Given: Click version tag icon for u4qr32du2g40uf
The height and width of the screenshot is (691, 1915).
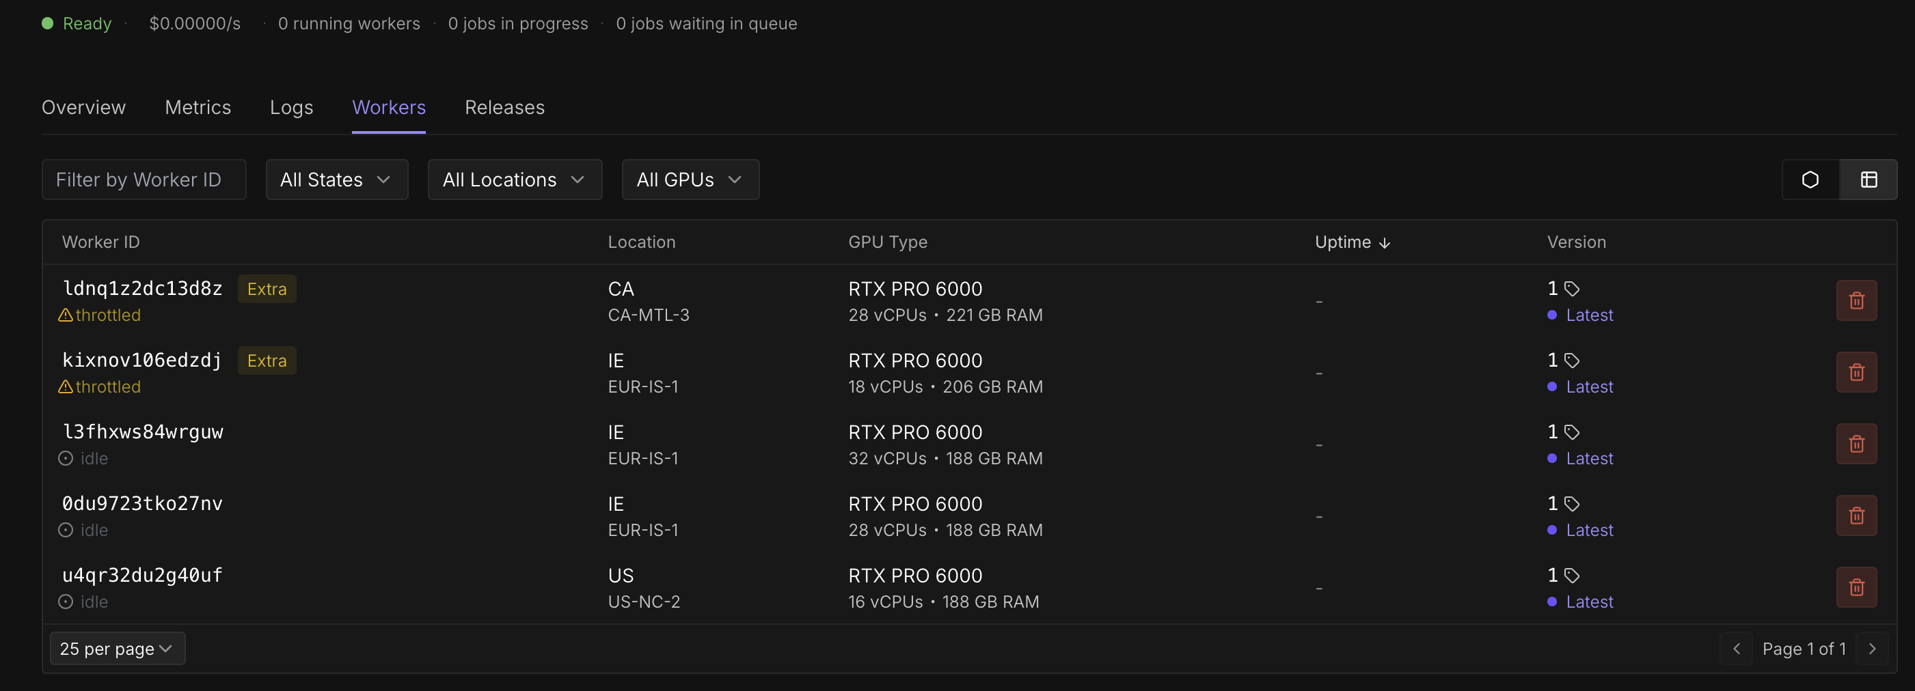Looking at the screenshot, I should [x=1571, y=576].
